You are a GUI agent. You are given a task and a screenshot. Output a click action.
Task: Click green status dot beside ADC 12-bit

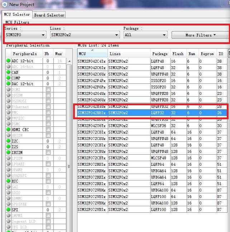(9, 61)
